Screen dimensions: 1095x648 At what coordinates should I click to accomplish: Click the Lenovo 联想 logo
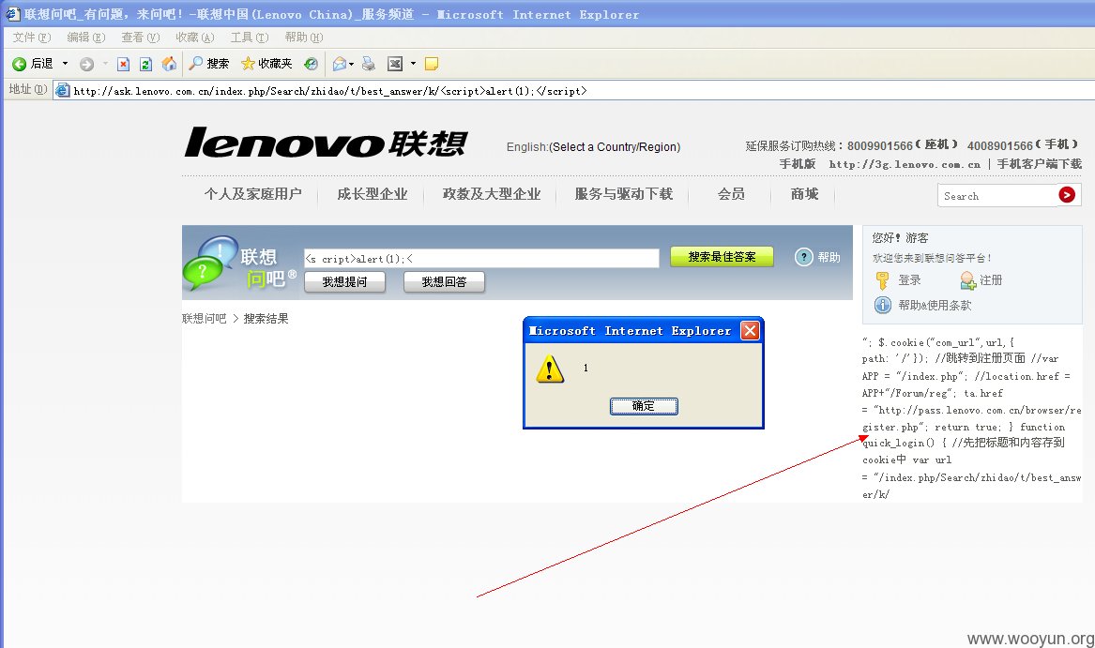[326, 143]
